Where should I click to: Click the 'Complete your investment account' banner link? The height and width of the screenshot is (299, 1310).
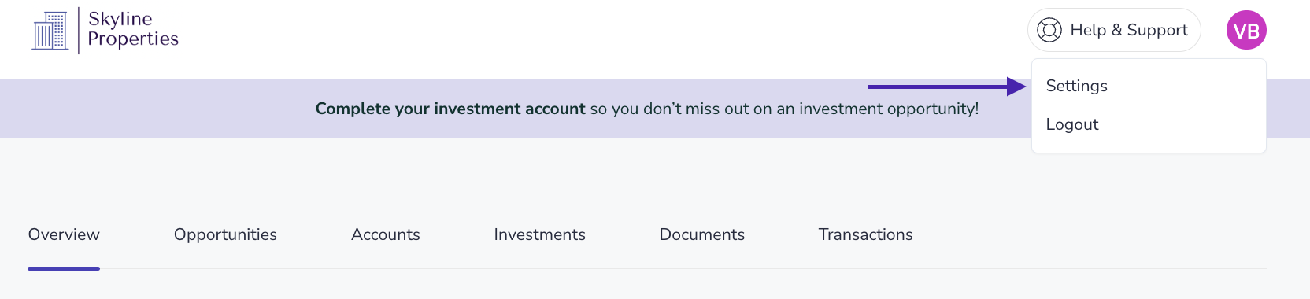450,109
